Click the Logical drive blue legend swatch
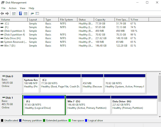161x127 pixels. point(86,120)
